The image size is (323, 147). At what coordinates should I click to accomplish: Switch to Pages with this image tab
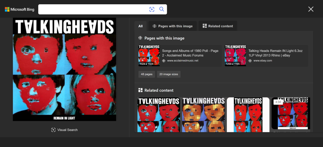point(173,26)
